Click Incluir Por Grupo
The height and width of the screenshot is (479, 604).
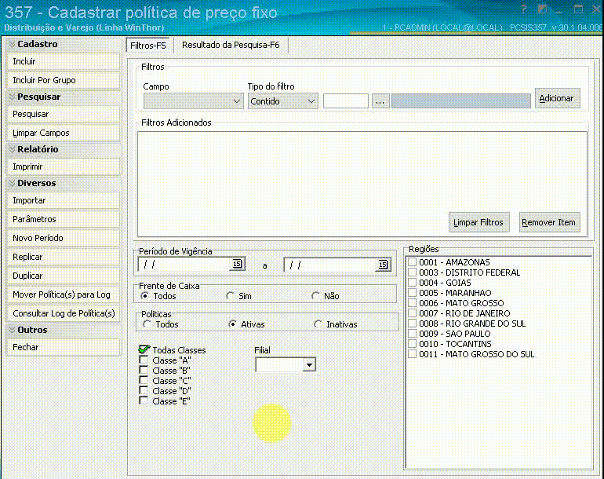[x=64, y=80]
